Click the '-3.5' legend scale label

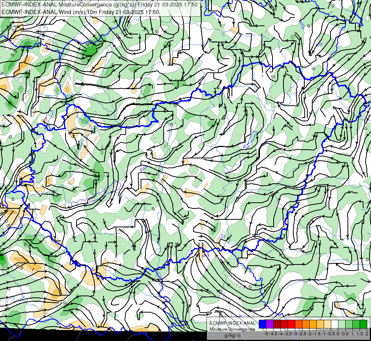288,334
